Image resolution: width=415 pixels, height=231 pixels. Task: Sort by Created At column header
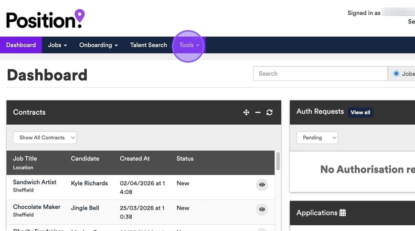[x=135, y=159]
